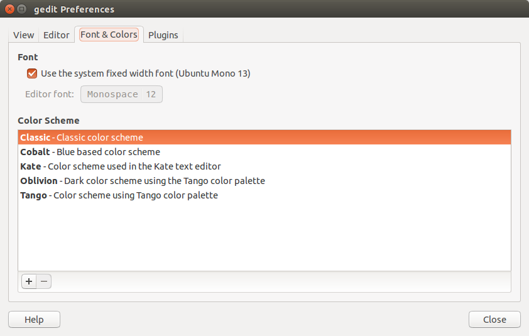529x336 pixels.
Task: Switch to the View tab
Action: (x=24, y=35)
